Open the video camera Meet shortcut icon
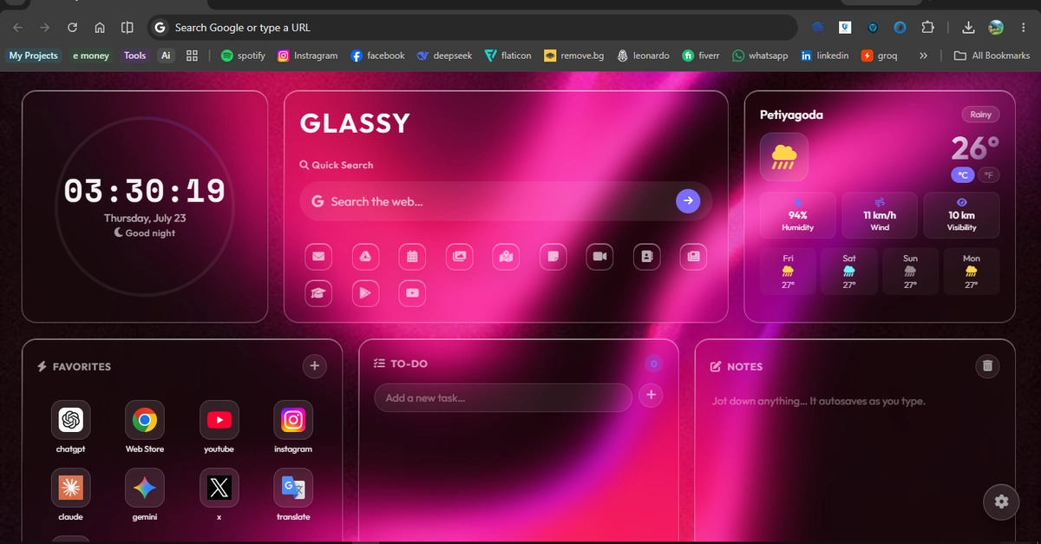Viewport: 1041px width, 544px height. point(599,256)
